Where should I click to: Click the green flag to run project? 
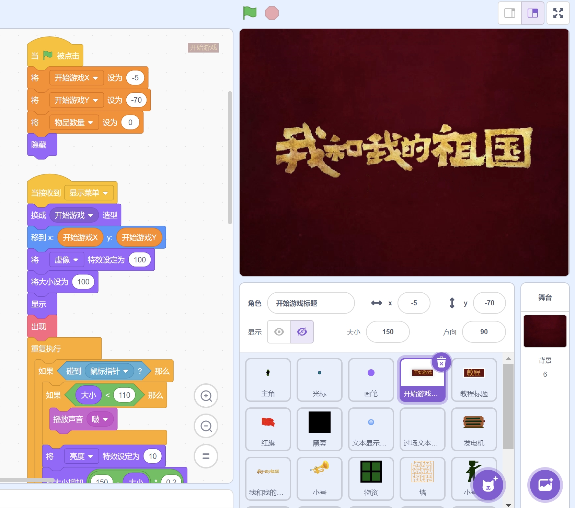(250, 13)
